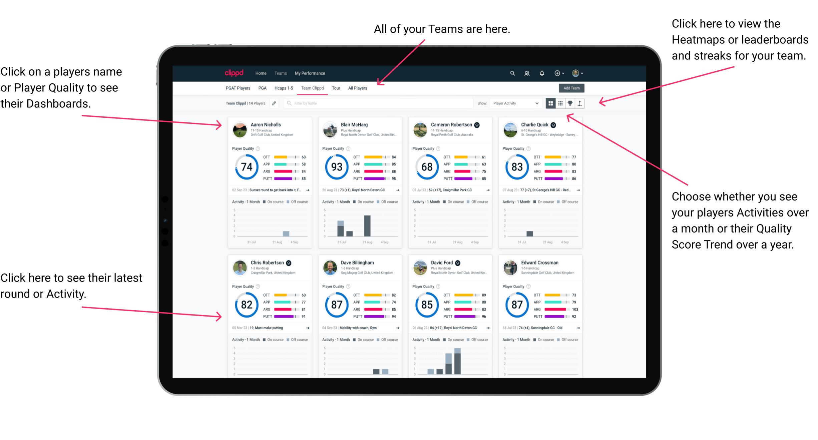Click the search magnifier icon
818x440 pixels.
pos(511,73)
